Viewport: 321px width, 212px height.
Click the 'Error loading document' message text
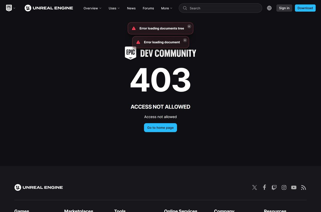[162, 42]
